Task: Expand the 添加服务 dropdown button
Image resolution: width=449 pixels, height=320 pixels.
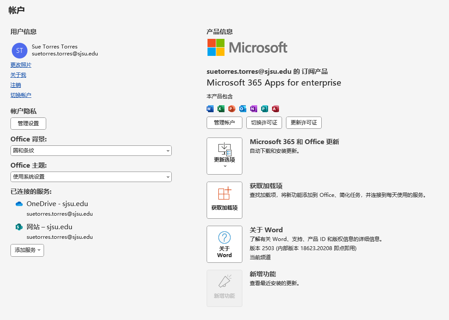Action: [27, 250]
